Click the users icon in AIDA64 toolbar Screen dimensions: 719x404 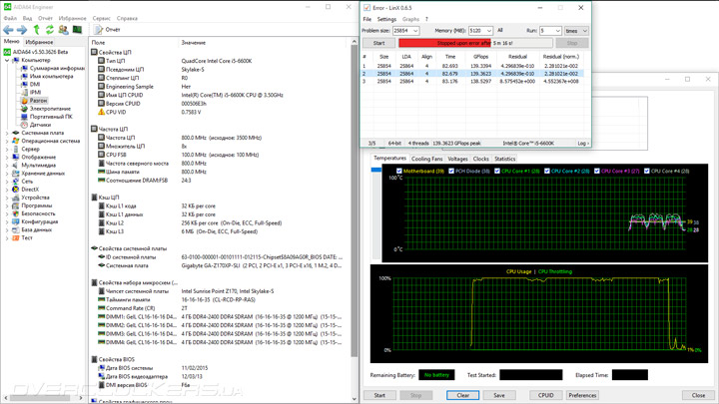click(63, 30)
